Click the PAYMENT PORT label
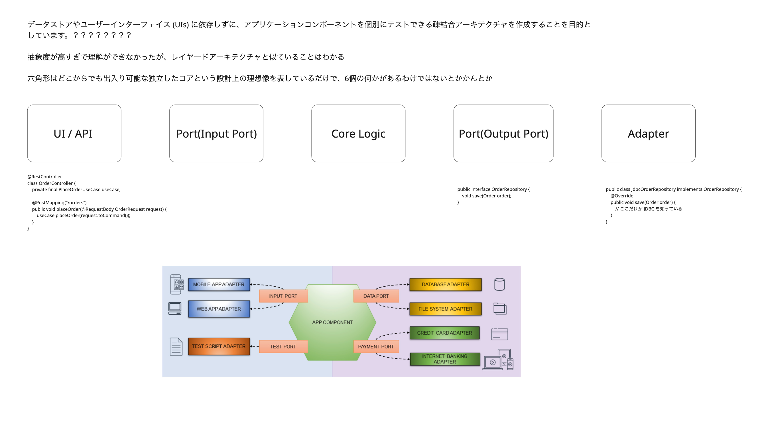 (x=376, y=346)
